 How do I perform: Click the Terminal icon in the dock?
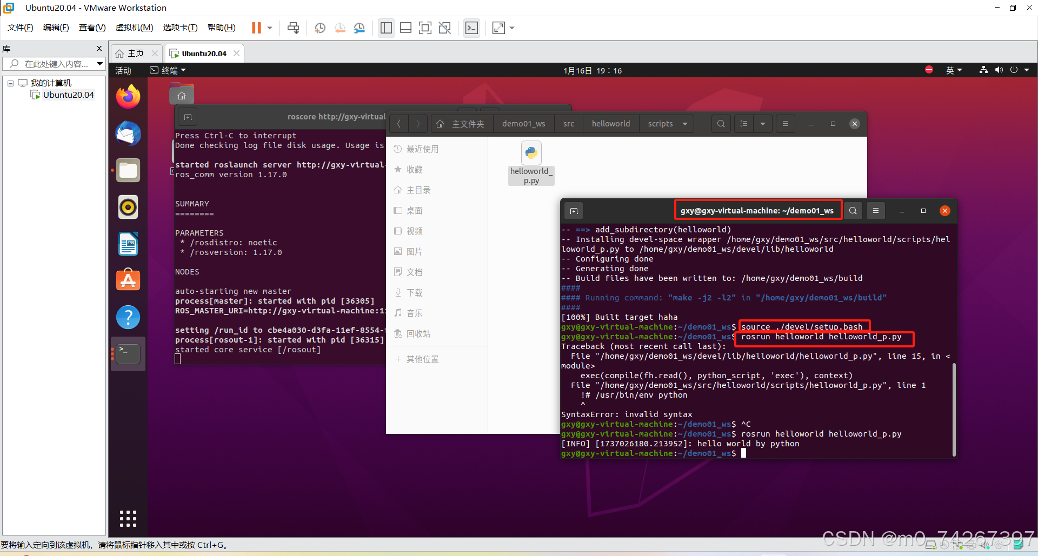[x=128, y=354]
